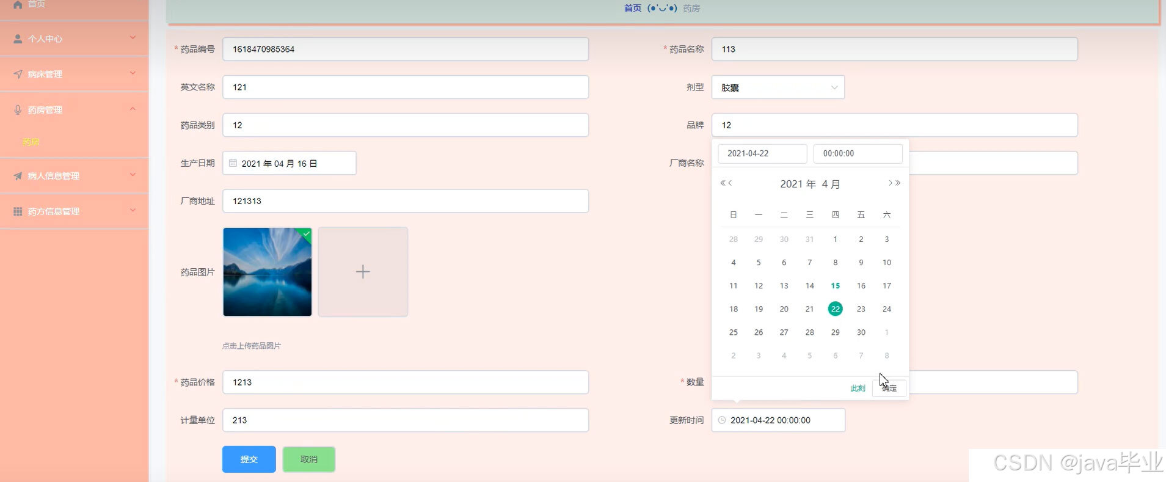Click the home icon in sidebar
The height and width of the screenshot is (482, 1166).
[18, 4]
